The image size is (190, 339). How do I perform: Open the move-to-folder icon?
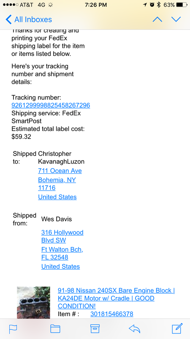click(x=55, y=329)
